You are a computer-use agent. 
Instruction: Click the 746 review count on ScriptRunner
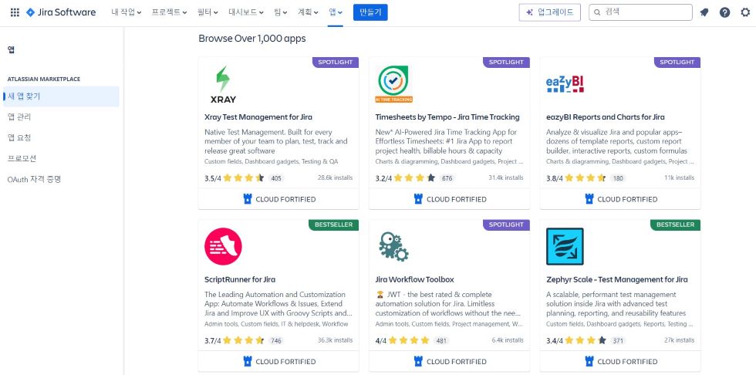tap(276, 341)
